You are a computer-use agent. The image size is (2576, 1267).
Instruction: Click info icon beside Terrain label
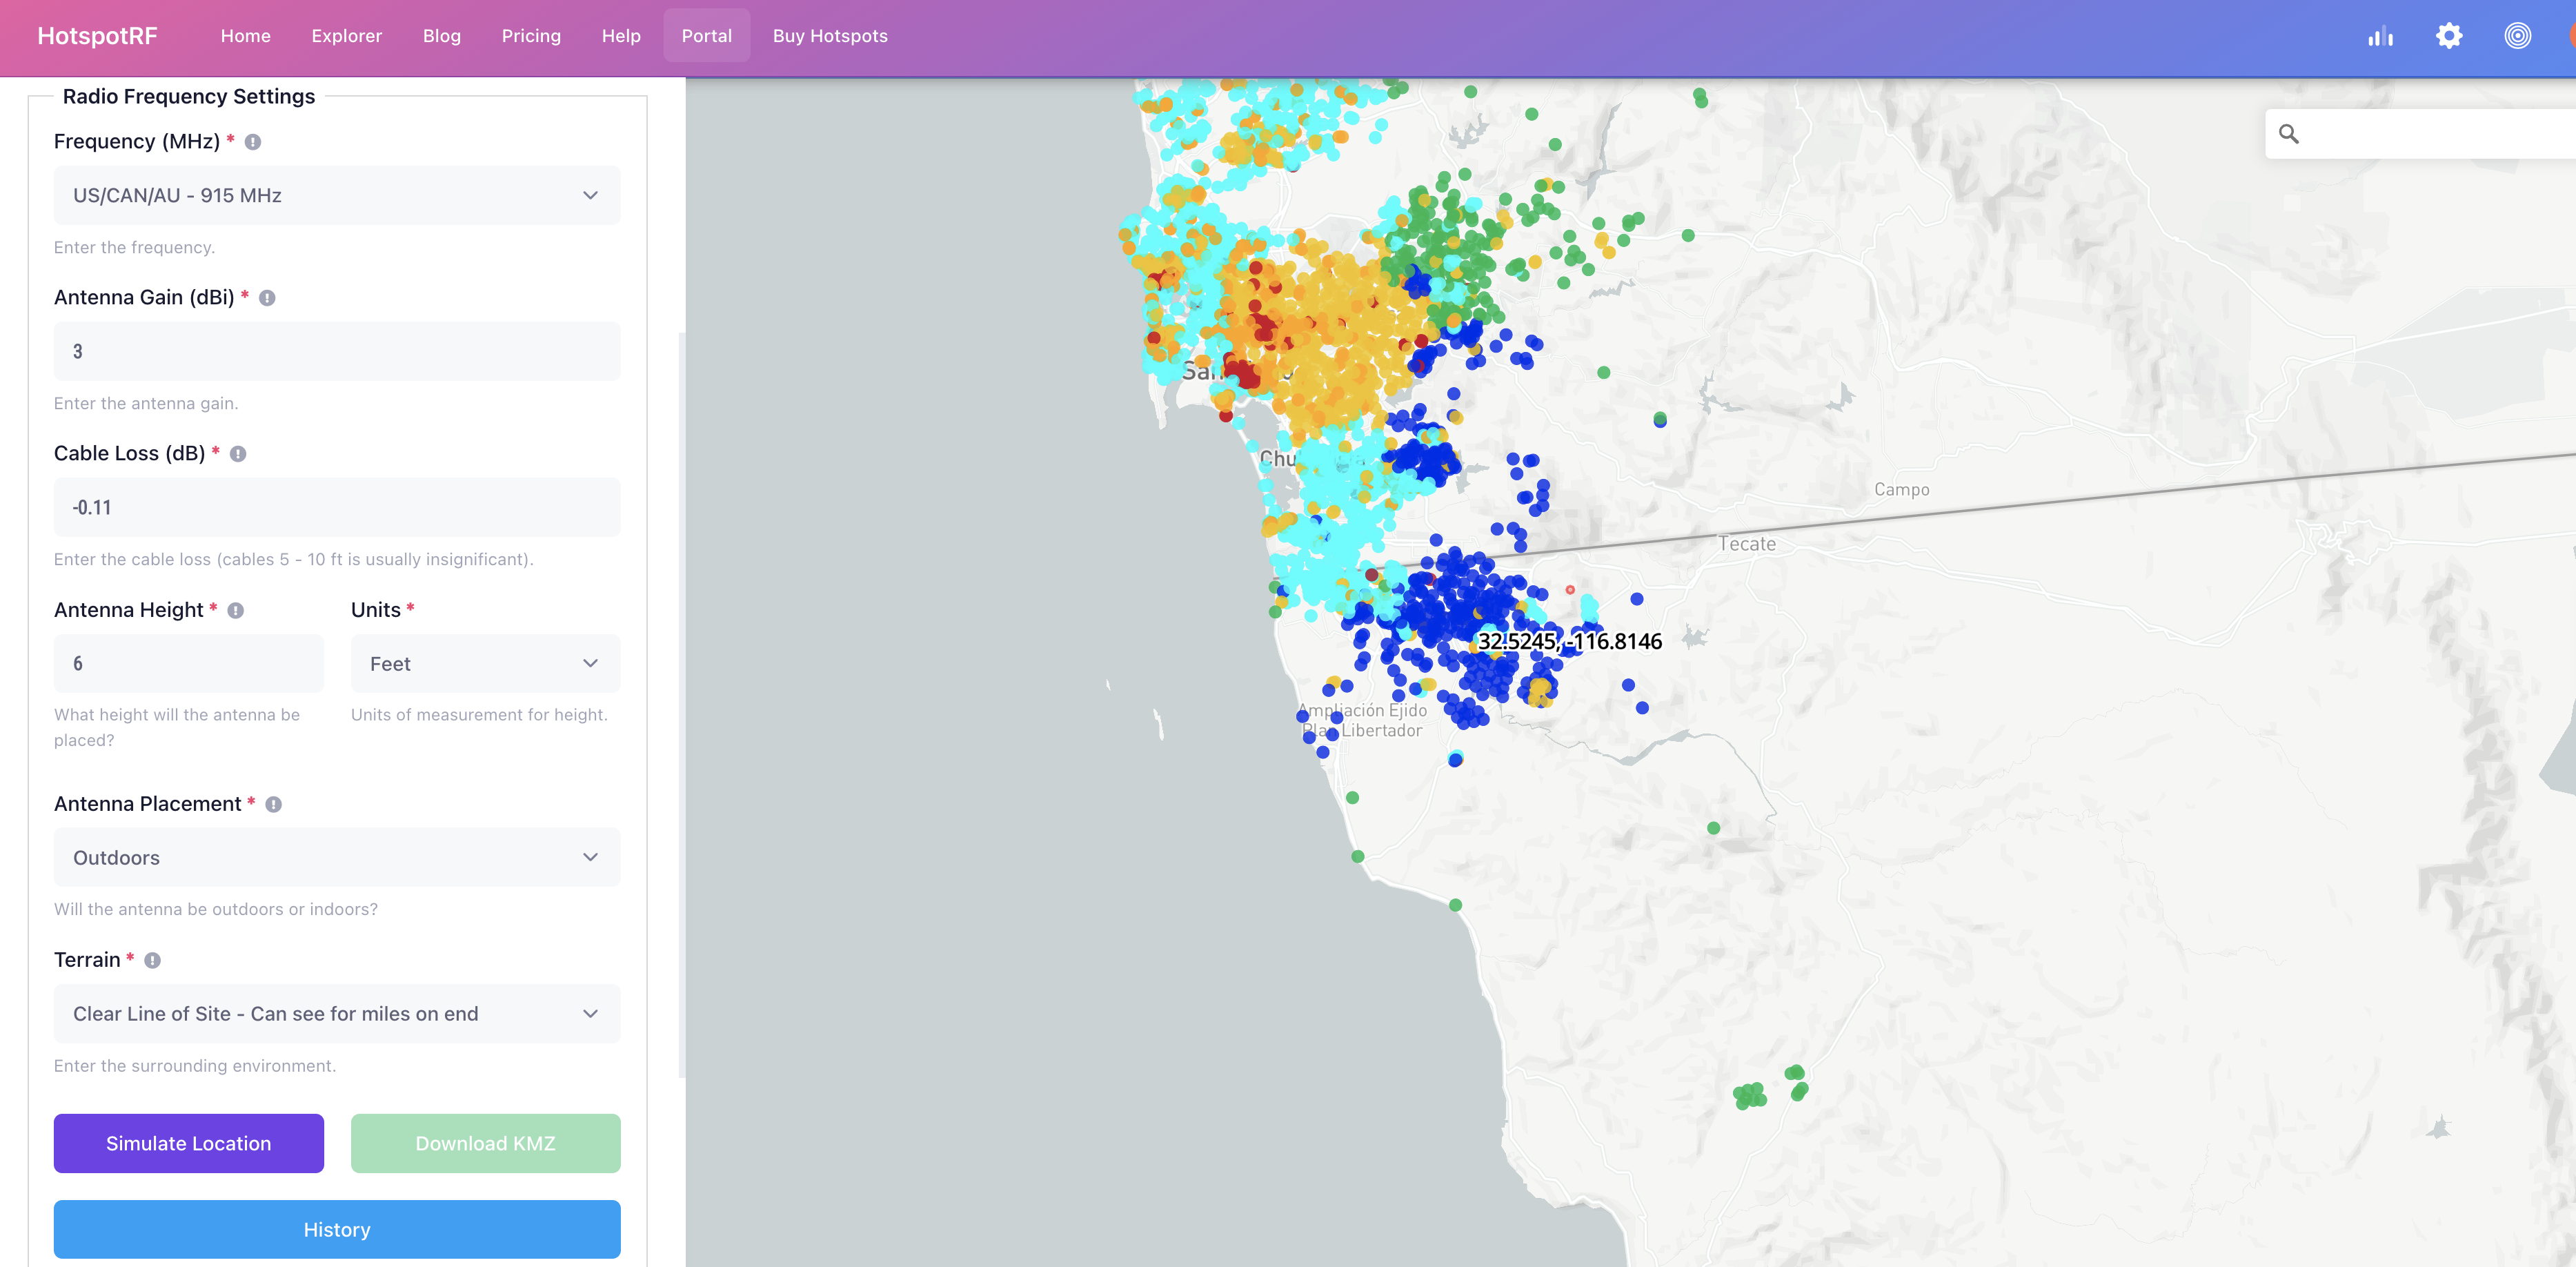pyautogui.click(x=152, y=961)
